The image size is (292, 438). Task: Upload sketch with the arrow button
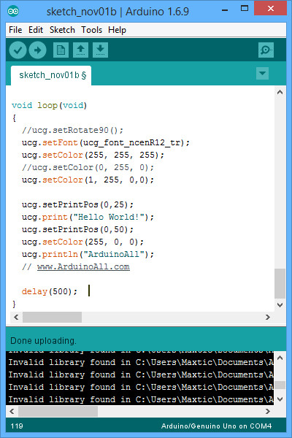[37, 50]
